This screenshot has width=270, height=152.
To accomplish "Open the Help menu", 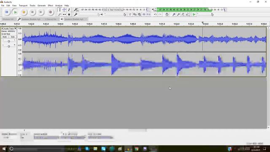I will point(67,5).
